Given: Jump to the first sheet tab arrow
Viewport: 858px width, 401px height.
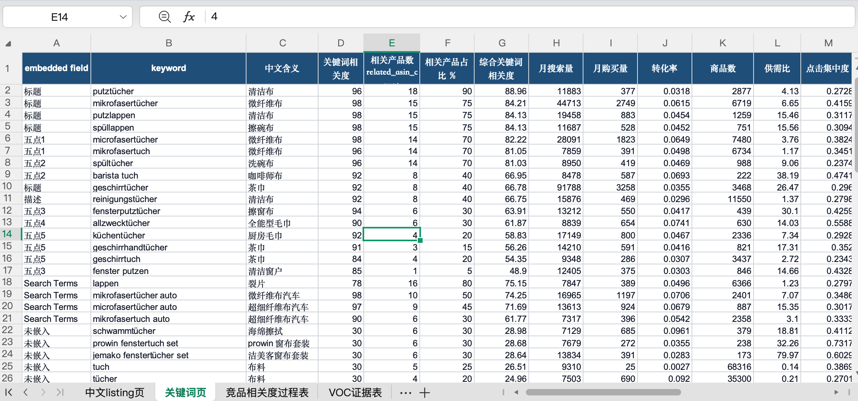Looking at the screenshot, I should coord(8,392).
